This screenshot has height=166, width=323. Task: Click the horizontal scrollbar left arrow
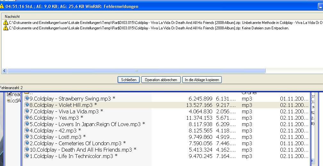(x=4, y=71)
